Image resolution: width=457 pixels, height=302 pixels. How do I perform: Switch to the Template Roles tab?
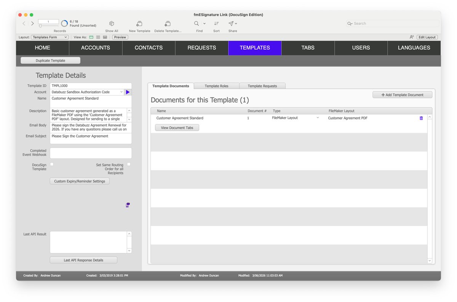coord(216,86)
